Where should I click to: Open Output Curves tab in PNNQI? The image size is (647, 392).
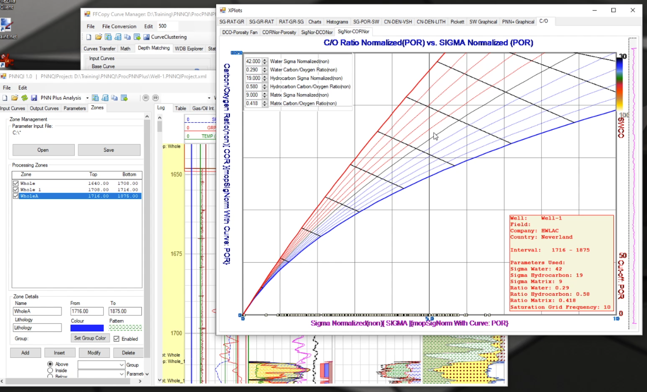pos(44,108)
